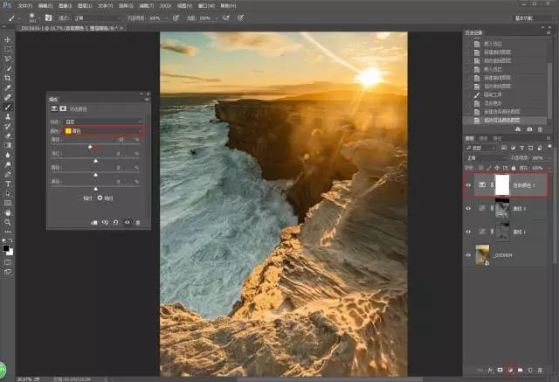Select the Absolute radio button
Viewport: 559px width, 382px height.
100,198
